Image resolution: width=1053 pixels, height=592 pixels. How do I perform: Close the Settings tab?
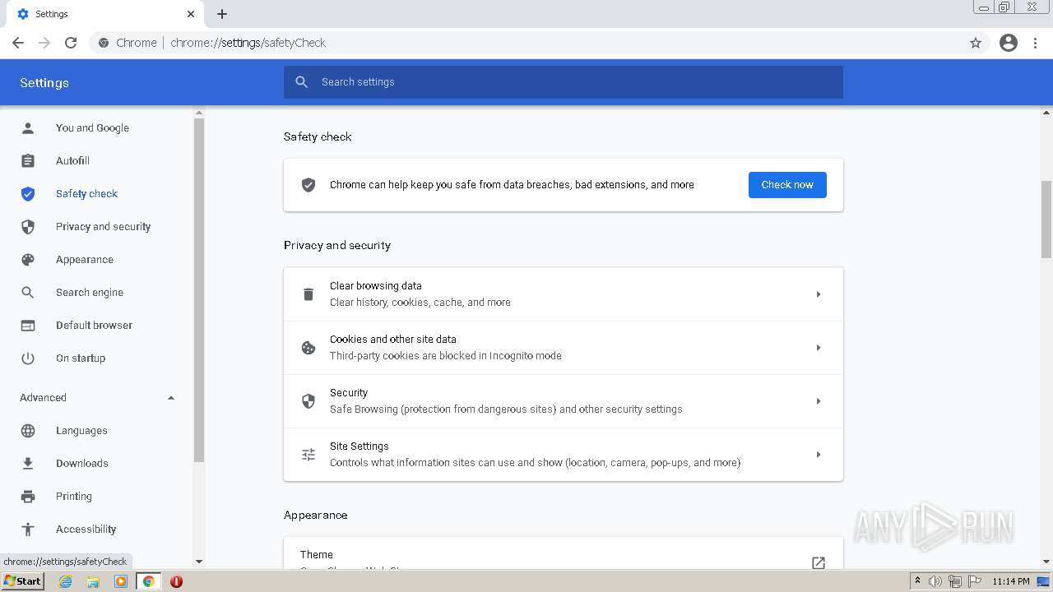click(191, 14)
